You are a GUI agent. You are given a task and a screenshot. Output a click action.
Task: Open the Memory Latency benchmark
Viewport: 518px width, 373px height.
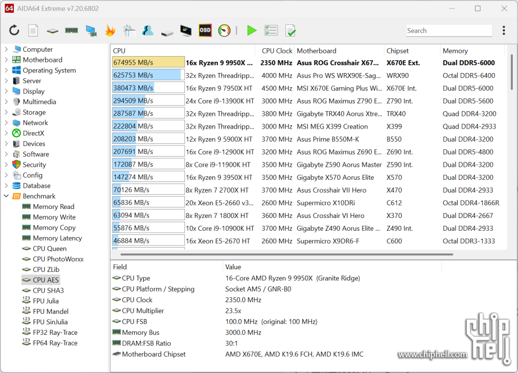coord(57,238)
